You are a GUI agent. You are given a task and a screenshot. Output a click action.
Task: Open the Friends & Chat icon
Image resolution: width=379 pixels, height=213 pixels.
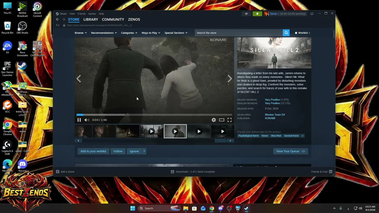(x=331, y=172)
